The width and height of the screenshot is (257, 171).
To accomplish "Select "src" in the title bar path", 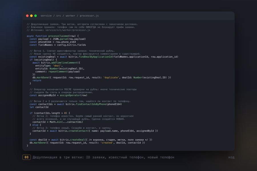I will (59, 16).
